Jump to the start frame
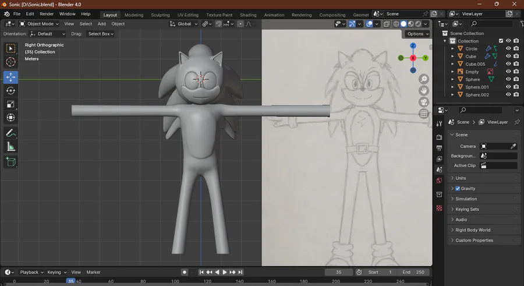The height and width of the screenshot is (286, 524). pos(201,272)
